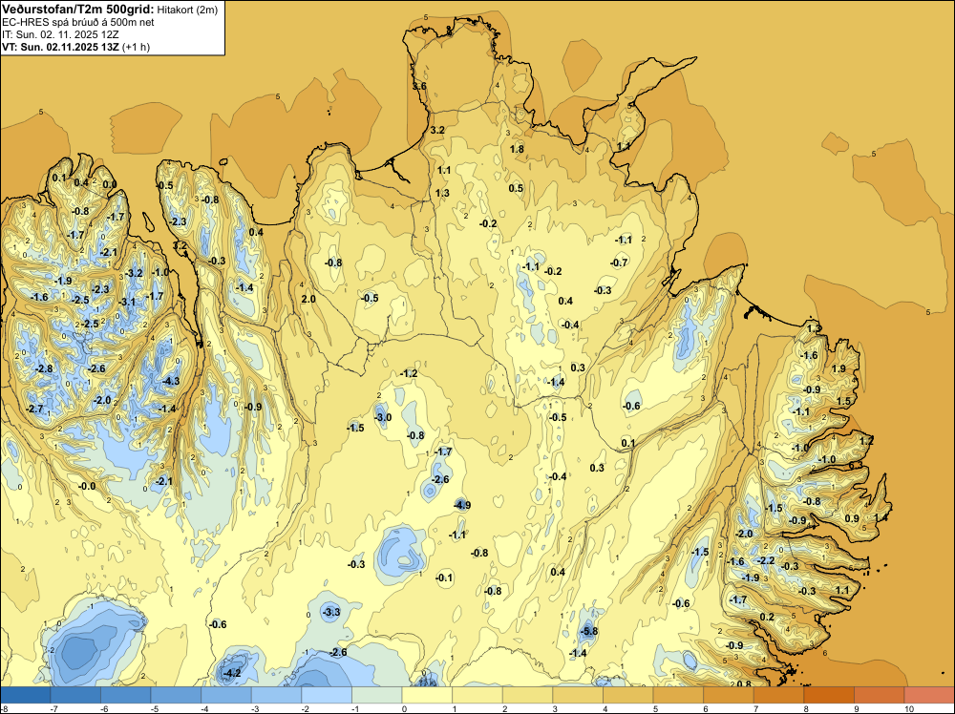This screenshot has width=955, height=714.
Task: Click the "-3.0" temperature value on the map
Action: click(383, 417)
